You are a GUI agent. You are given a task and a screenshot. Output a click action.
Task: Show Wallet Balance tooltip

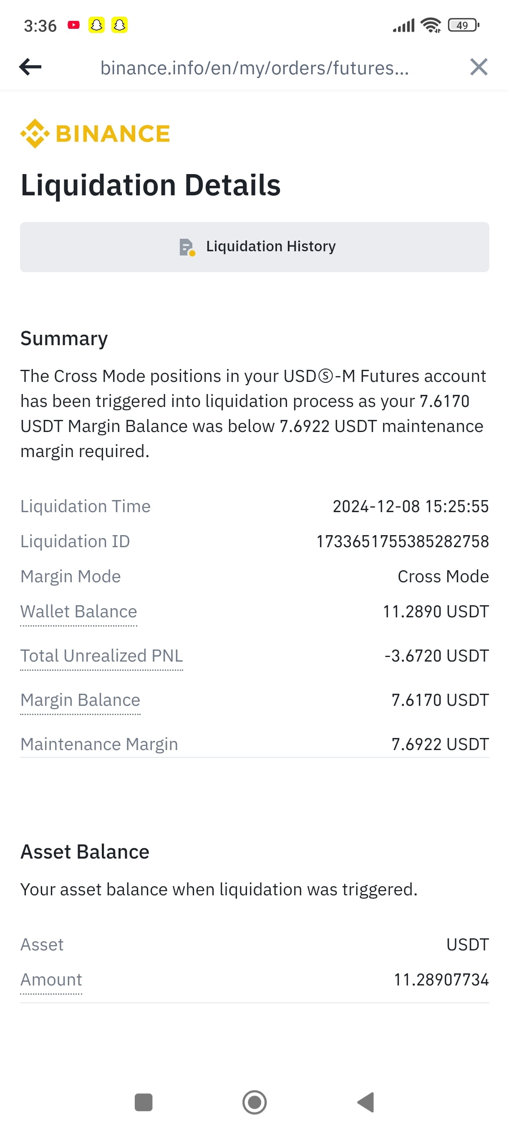coord(79,611)
